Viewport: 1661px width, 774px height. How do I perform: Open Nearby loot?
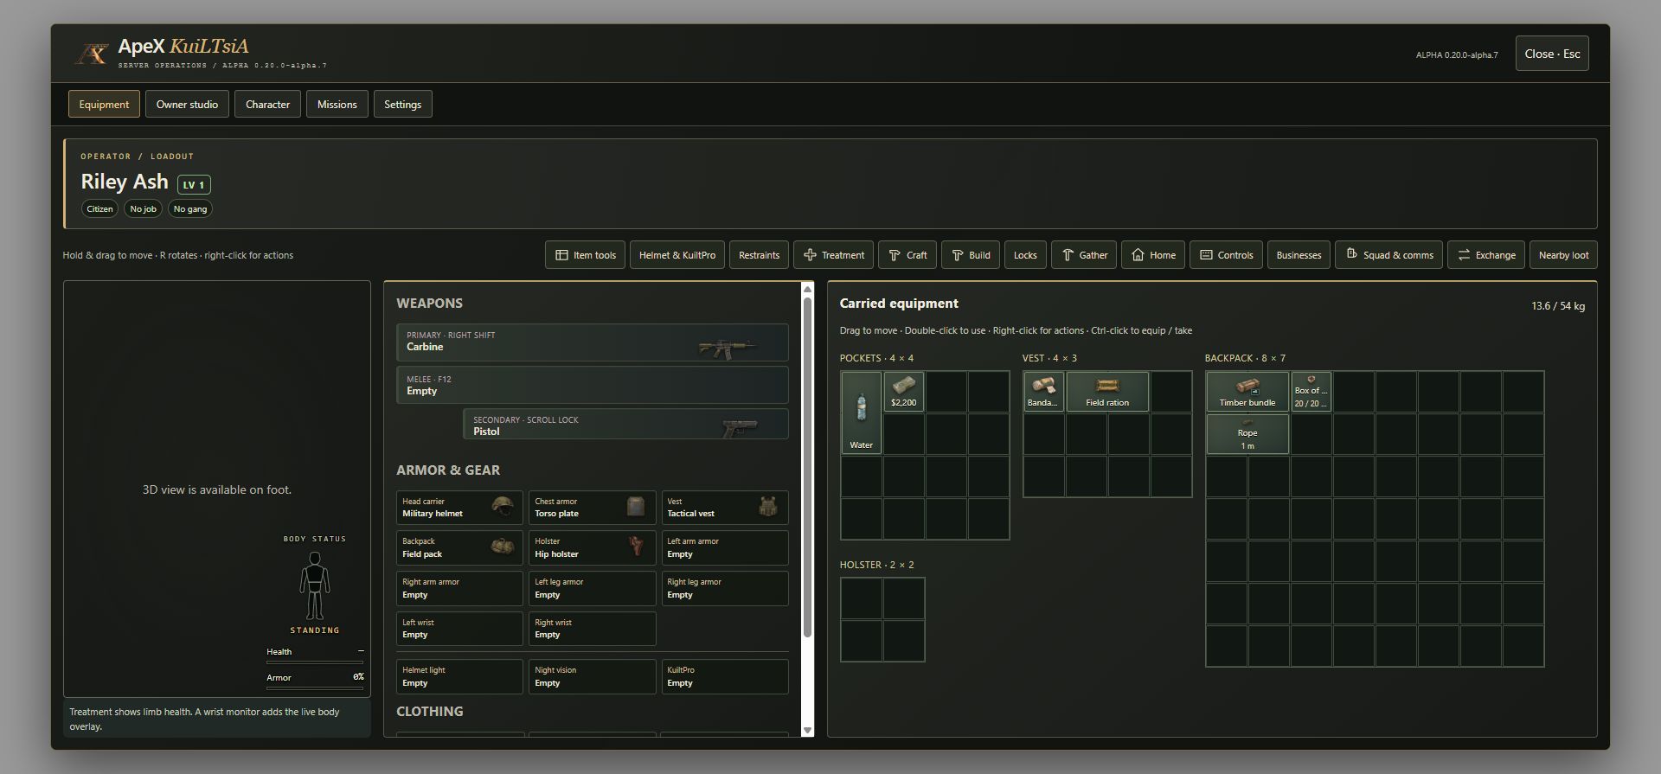tap(1563, 255)
